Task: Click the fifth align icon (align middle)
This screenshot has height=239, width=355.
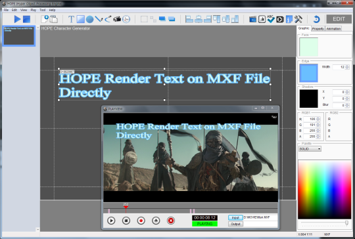Action: pyautogui.click(x=225, y=19)
